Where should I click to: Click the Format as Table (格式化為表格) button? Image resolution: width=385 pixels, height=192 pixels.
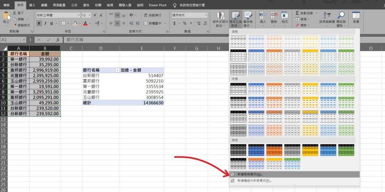point(236,20)
